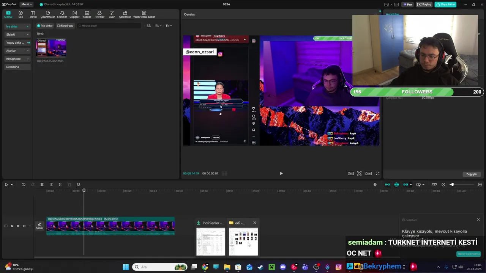Enter fullscreen preview mode
Viewport: 486px width, 273px height.
[377, 173]
